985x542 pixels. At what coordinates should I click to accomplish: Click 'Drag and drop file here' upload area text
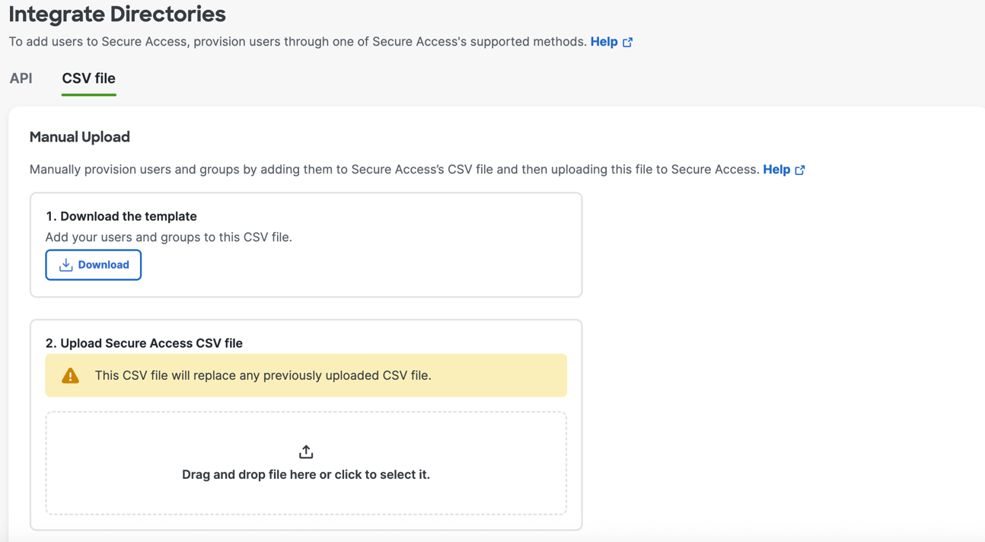[x=306, y=474]
